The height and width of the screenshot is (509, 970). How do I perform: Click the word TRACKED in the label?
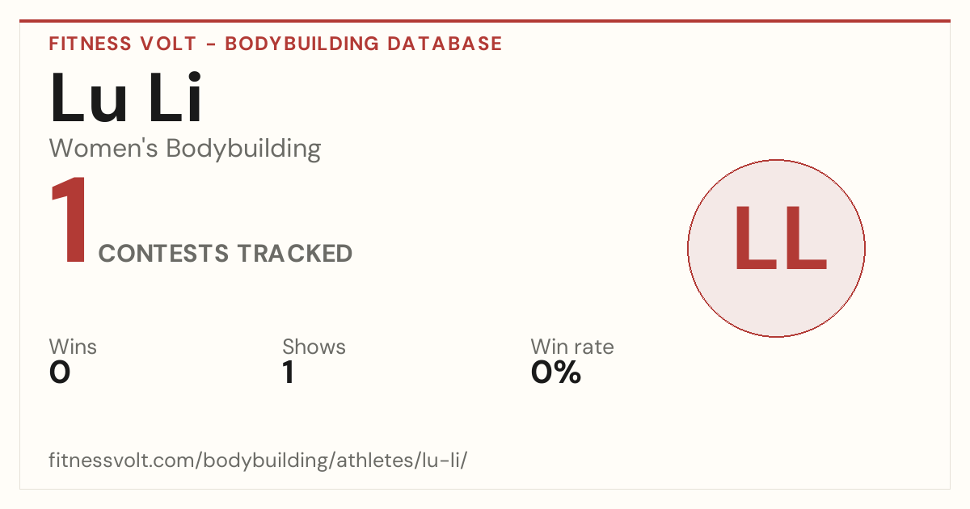[295, 254]
